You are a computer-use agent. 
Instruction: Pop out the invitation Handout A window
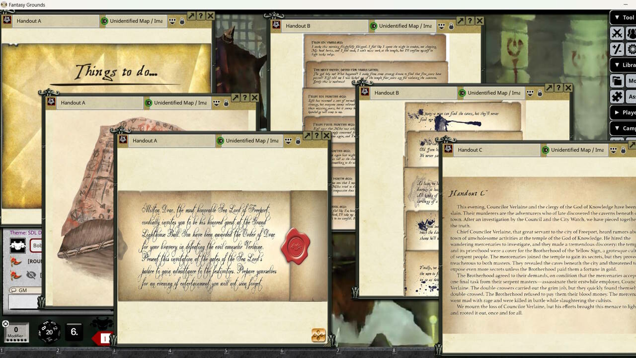click(x=307, y=136)
